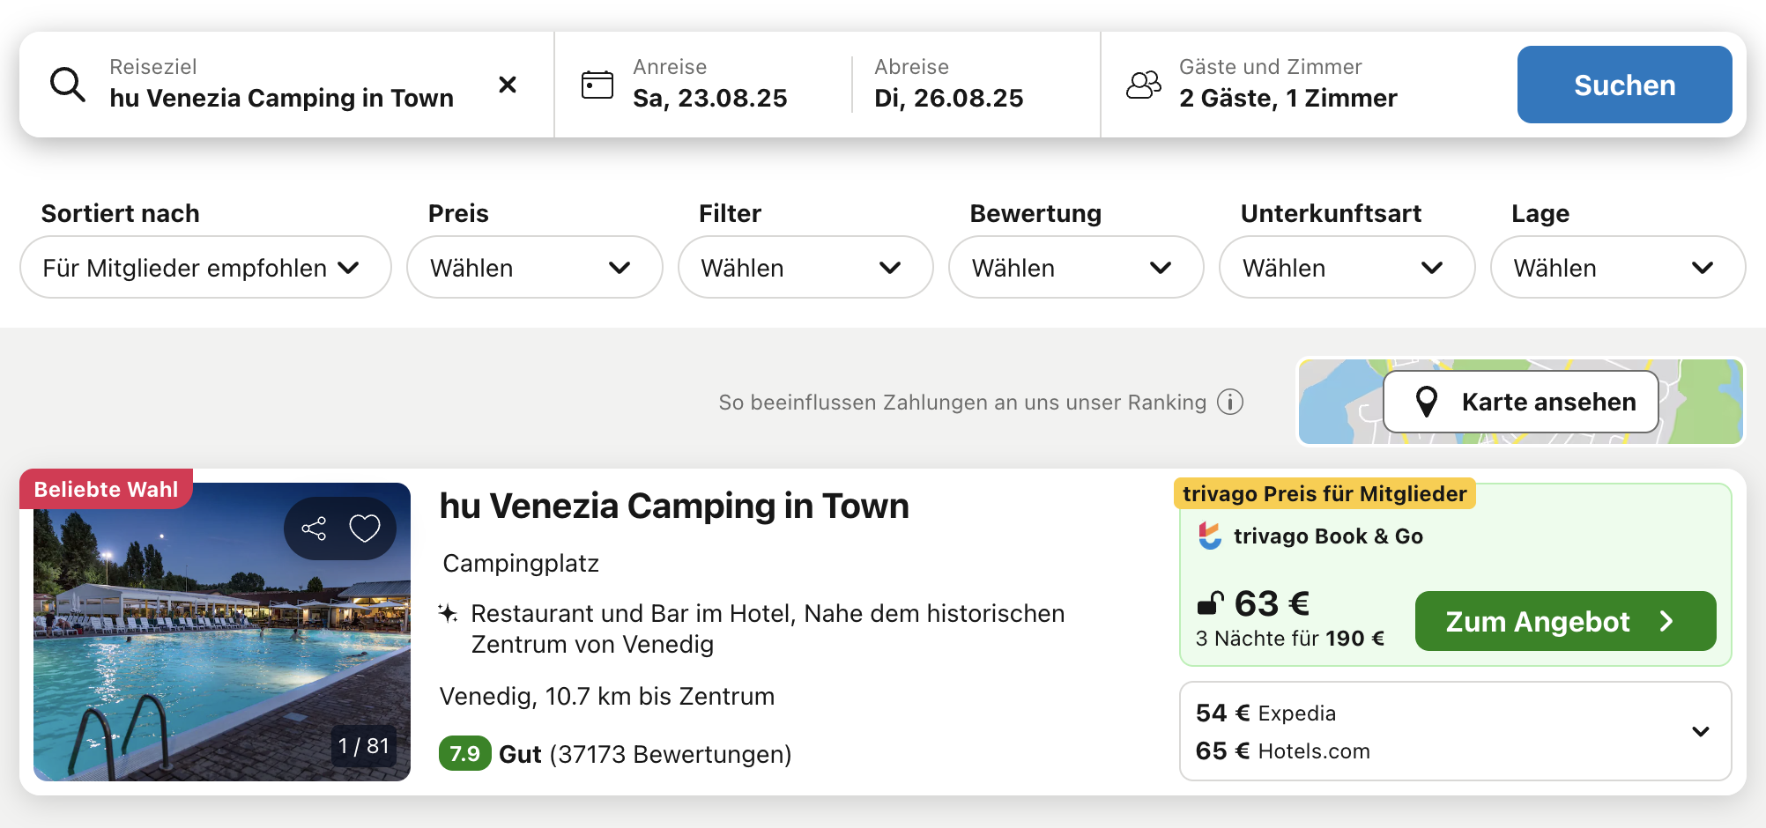Click the sparkle icon before Restaurant highlights
The width and height of the screenshot is (1766, 828).
[x=449, y=613]
